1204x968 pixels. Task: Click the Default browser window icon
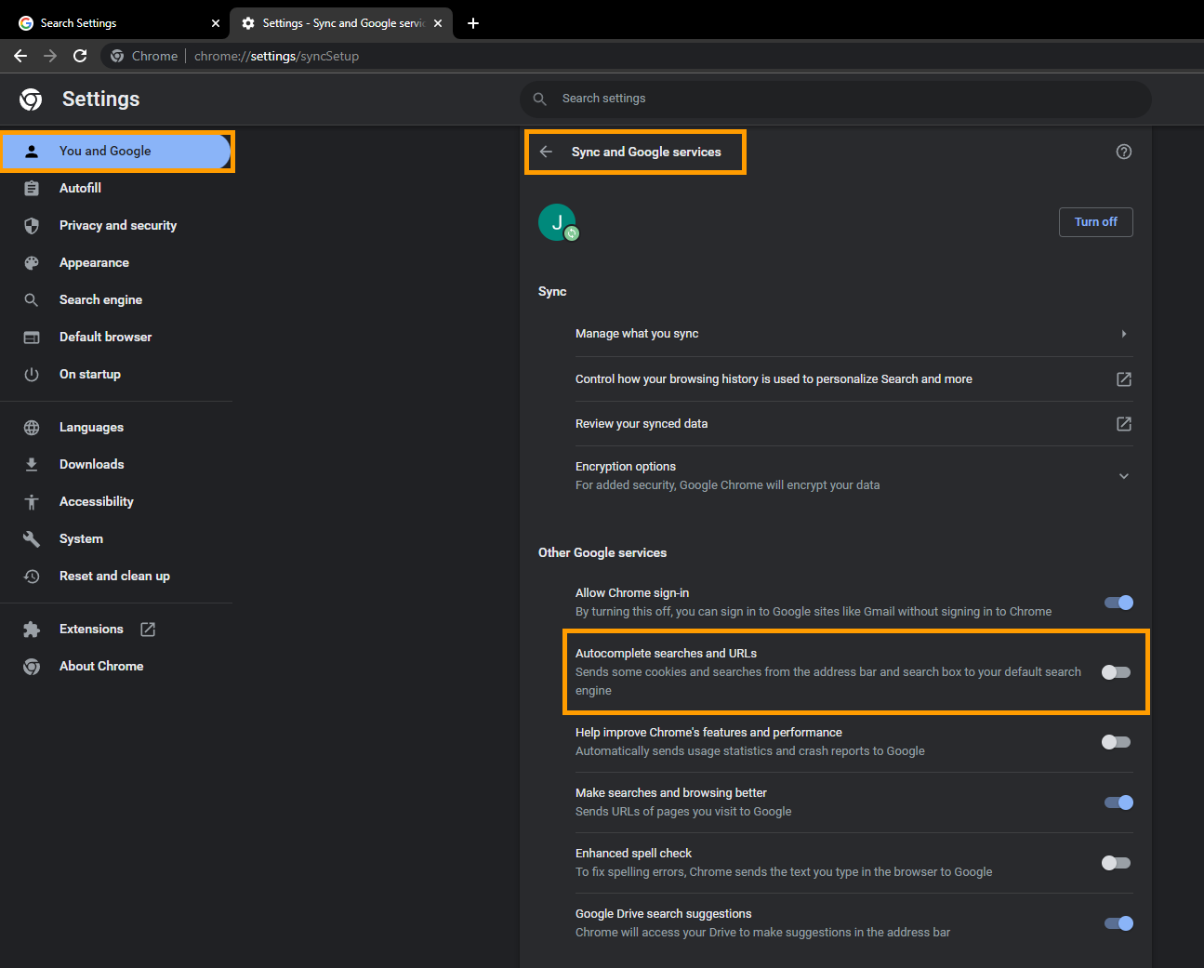32,337
